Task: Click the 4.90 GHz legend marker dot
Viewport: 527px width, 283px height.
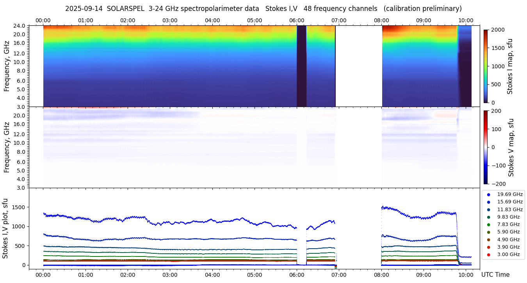Action: click(488, 240)
